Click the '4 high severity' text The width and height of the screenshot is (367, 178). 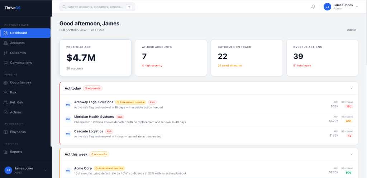pyautogui.click(x=152, y=66)
